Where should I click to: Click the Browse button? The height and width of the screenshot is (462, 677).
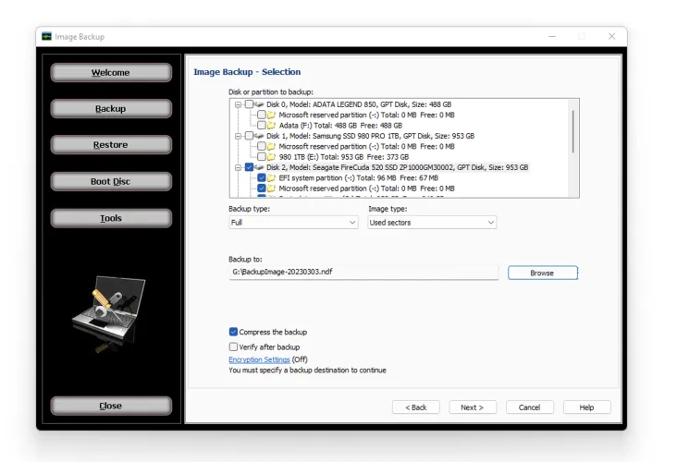[542, 273]
